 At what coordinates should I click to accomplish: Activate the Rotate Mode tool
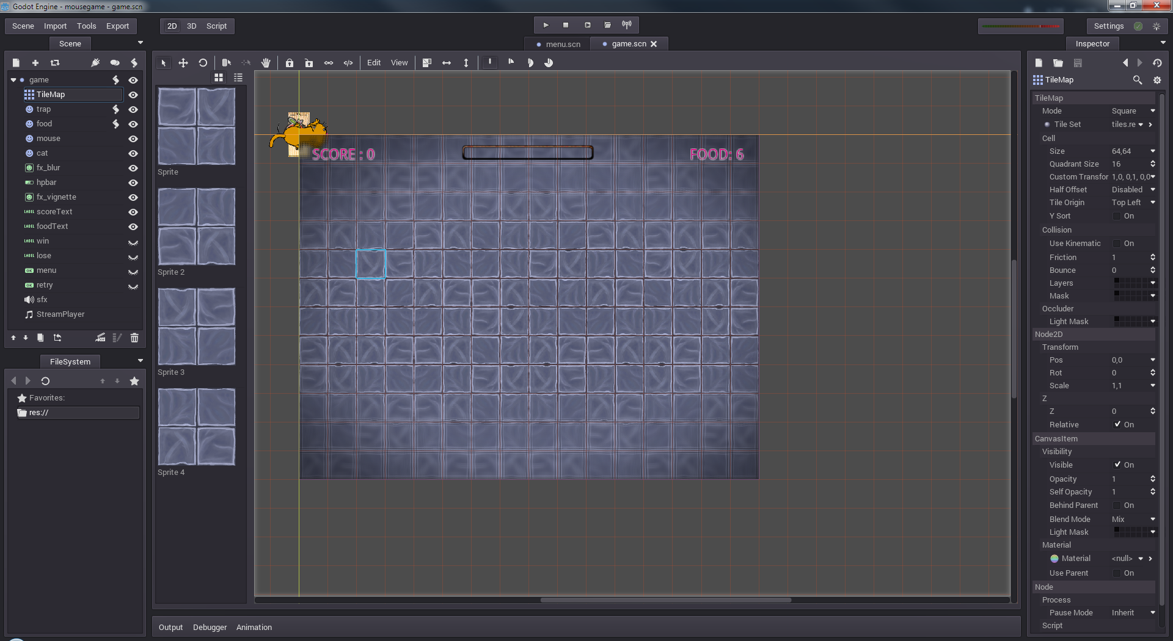[203, 62]
